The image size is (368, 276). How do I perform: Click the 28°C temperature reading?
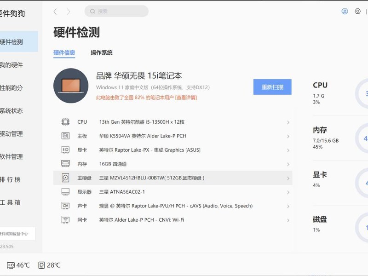tap(54, 265)
